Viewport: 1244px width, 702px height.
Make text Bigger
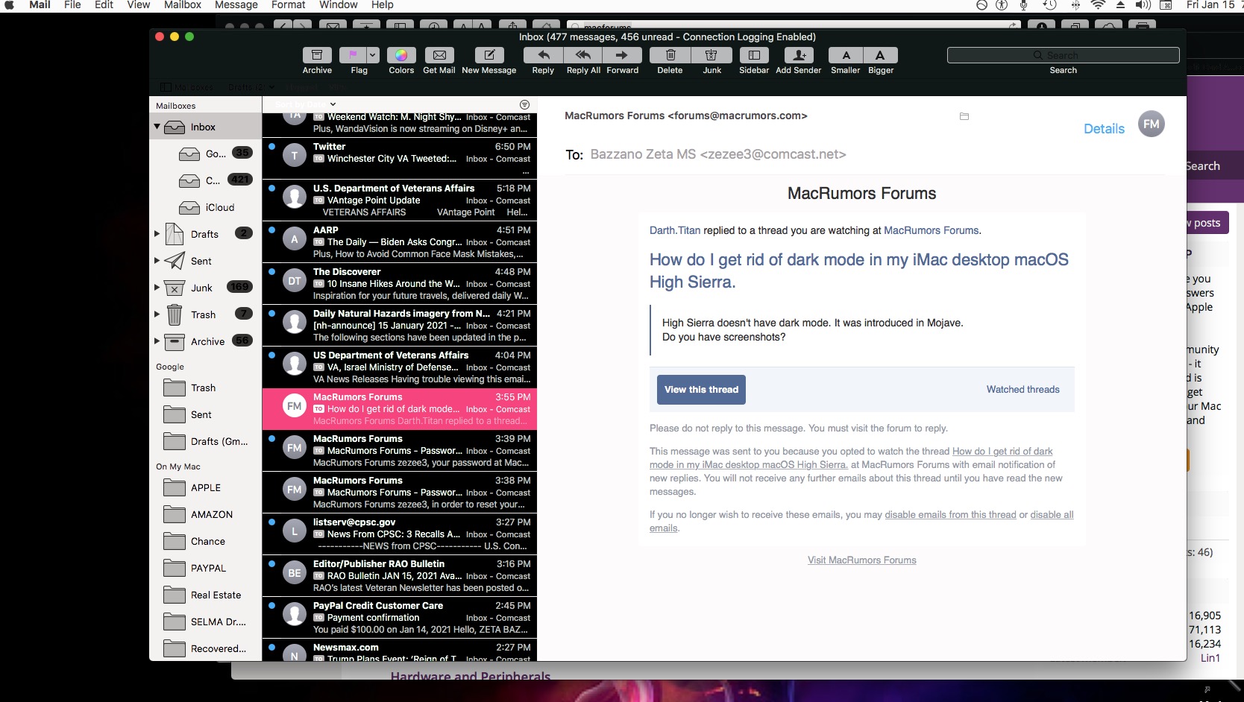(x=881, y=55)
